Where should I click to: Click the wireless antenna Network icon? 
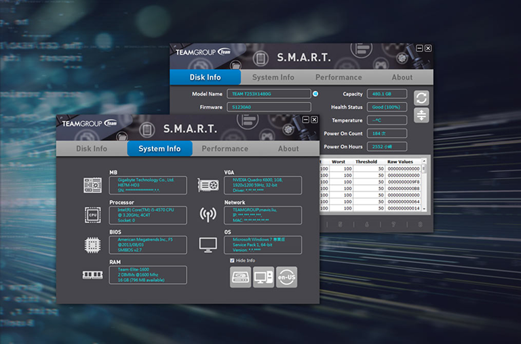point(208,214)
